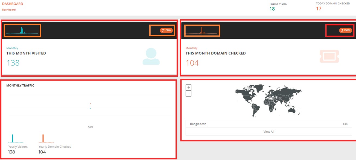Click the orange domain sparkline chart
Viewport: 356px width, 160px height.
pos(202,30)
